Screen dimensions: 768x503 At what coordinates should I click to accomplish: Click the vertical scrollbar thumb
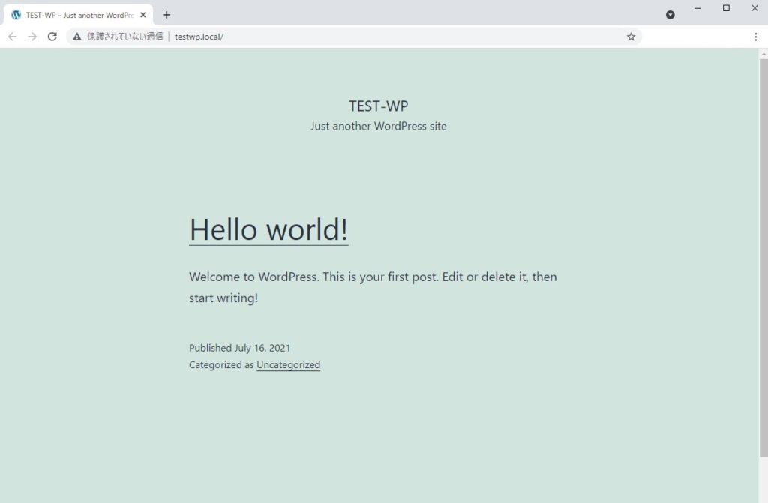point(763,255)
